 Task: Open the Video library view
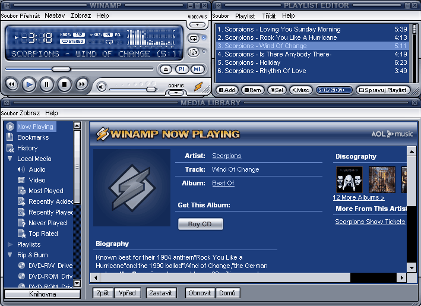[x=37, y=180]
